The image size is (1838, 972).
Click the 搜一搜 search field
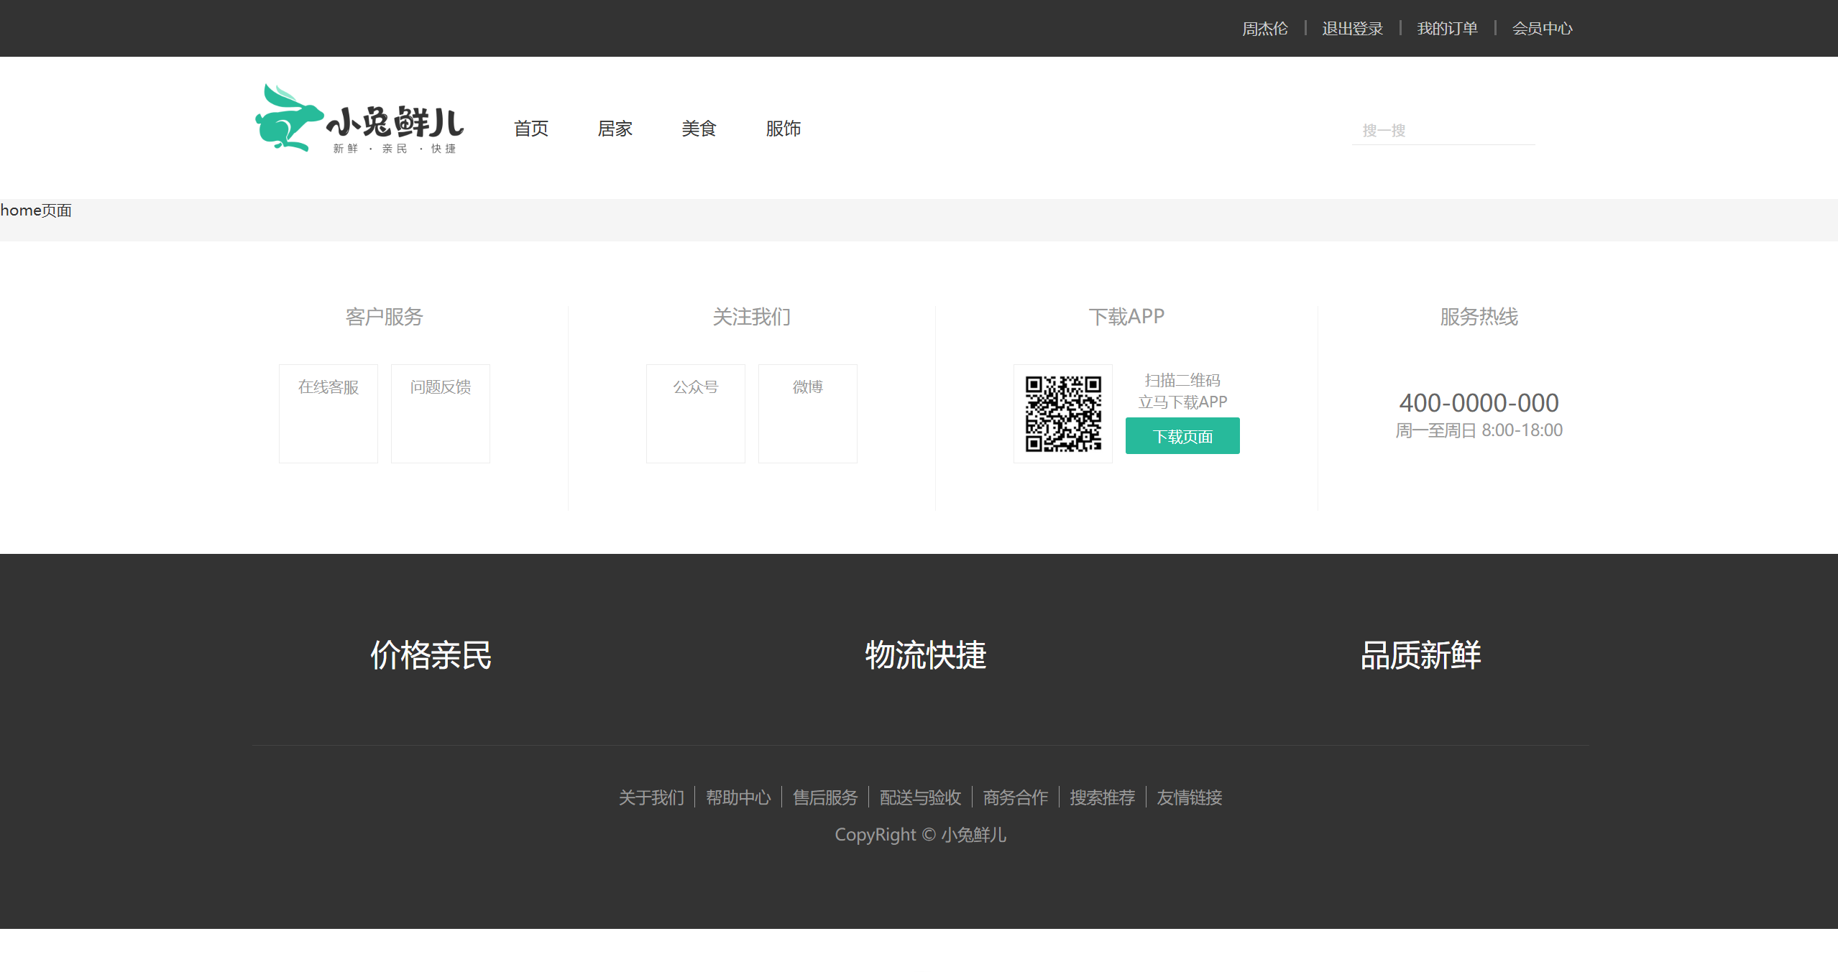pyautogui.click(x=1442, y=131)
